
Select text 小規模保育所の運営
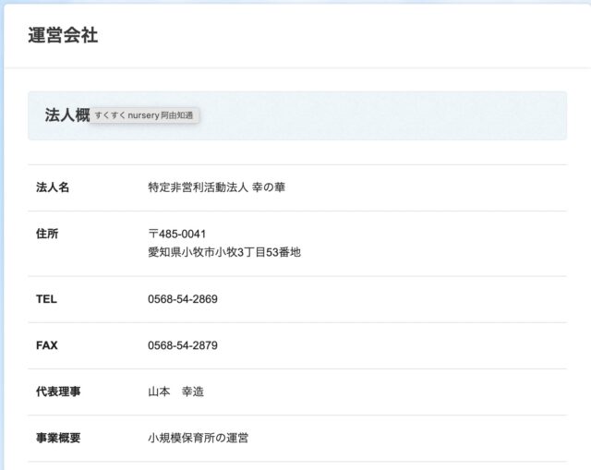(x=198, y=438)
